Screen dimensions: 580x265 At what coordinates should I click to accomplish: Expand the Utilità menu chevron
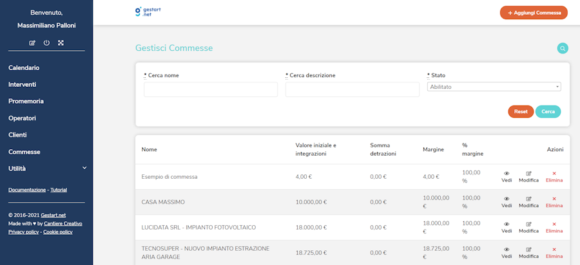[x=84, y=168]
